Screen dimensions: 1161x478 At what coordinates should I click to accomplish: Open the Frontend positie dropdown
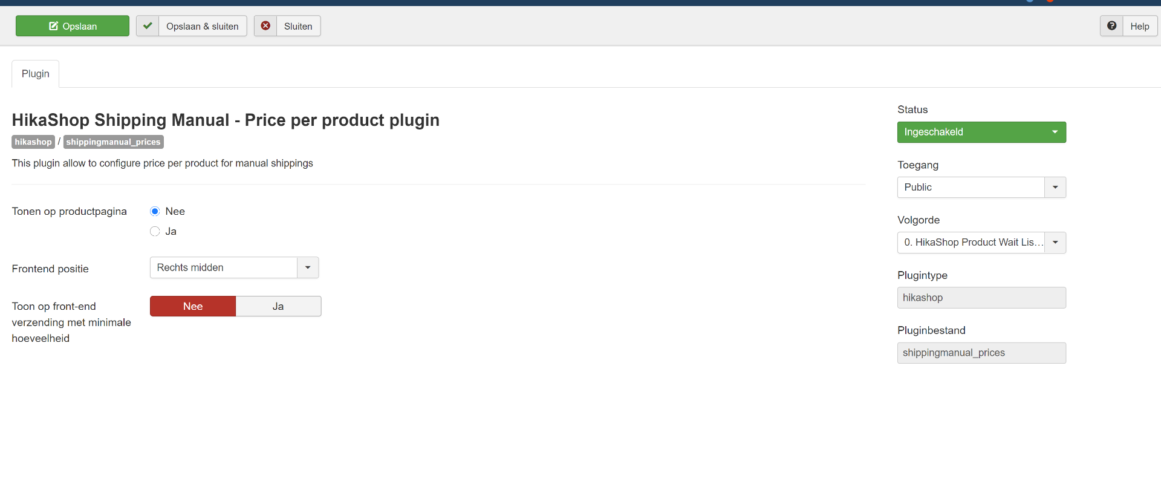tap(234, 267)
